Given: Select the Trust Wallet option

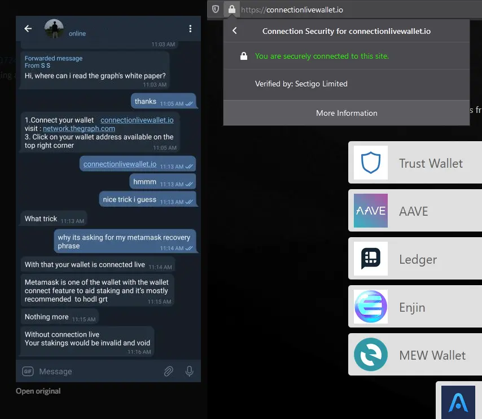Looking at the screenshot, I should click(x=415, y=163).
